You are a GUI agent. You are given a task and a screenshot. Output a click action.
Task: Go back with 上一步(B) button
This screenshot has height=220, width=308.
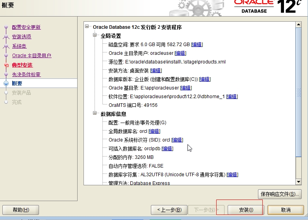click(169, 210)
